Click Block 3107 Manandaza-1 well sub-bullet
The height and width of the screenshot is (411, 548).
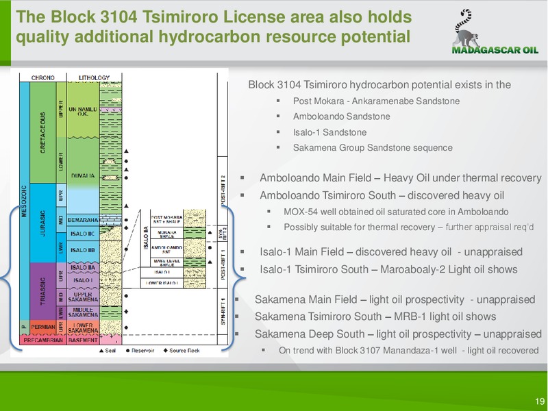(408, 350)
